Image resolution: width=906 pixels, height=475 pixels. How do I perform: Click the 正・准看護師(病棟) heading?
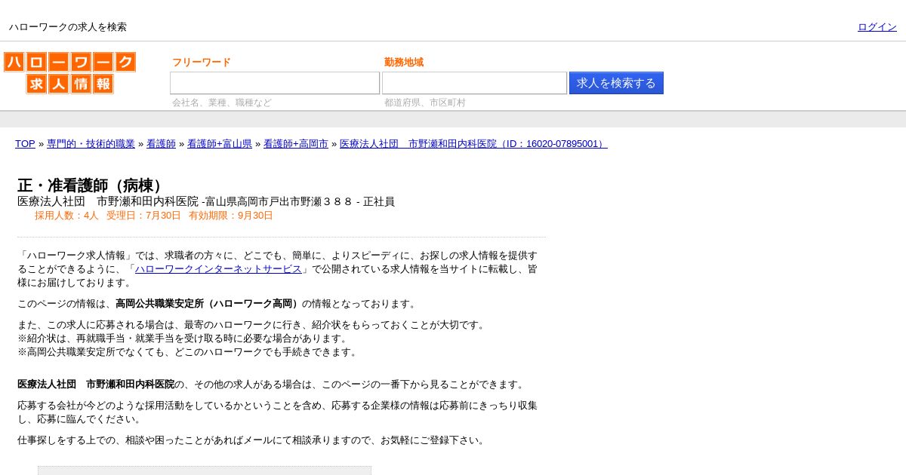pyautogui.click(x=93, y=185)
